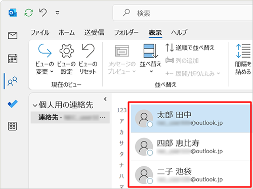Jump to ナ in the contact index

pos(121,165)
